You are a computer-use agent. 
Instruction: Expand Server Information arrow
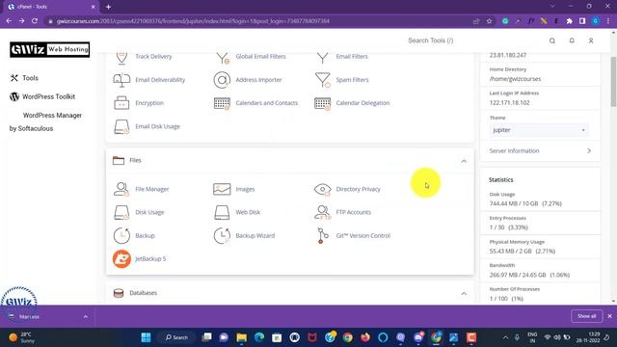(589, 150)
